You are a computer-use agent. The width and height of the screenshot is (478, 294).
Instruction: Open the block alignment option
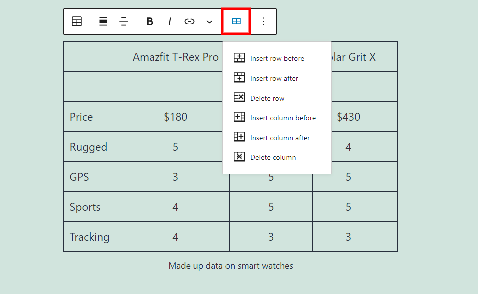point(103,22)
